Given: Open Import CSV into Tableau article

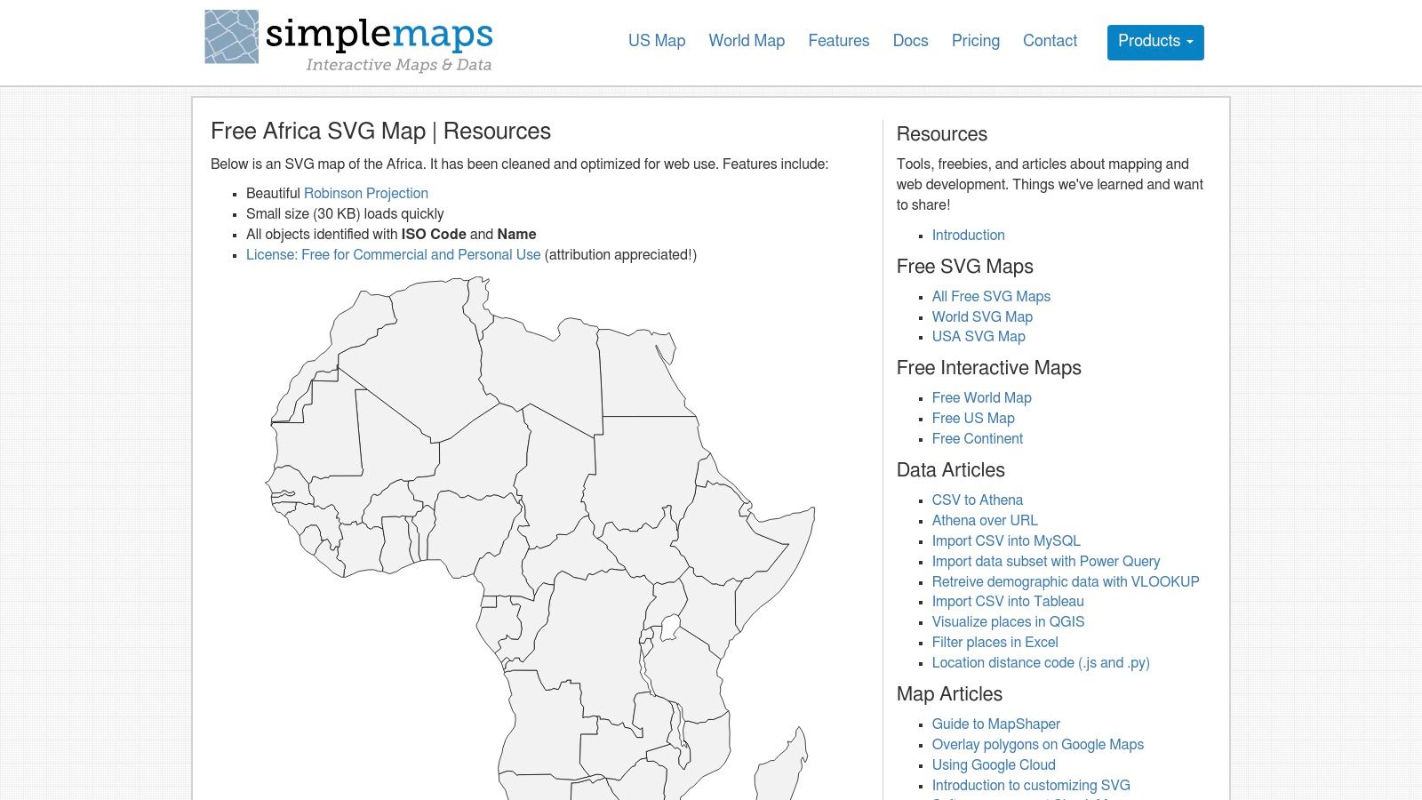Looking at the screenshot, I should click(x=1008, y=602).
